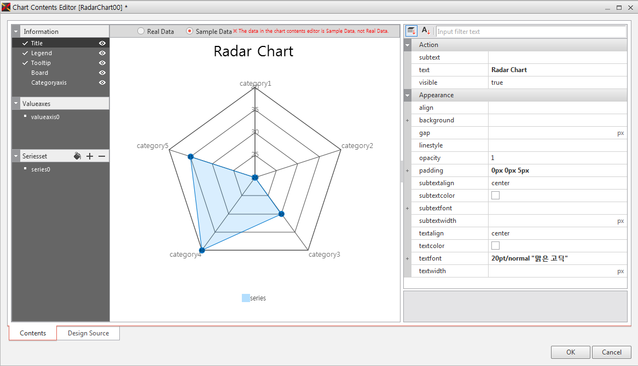This screenshot has width=638, height=366.
Task: Collapse the Valueaxes section
Action: click(x=16, y=104)
